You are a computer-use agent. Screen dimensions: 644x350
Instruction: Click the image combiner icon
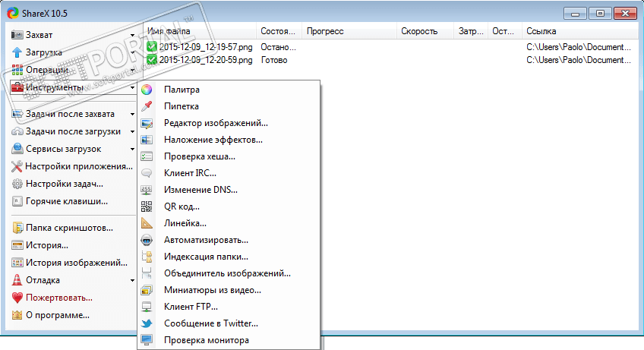[147, 273]
